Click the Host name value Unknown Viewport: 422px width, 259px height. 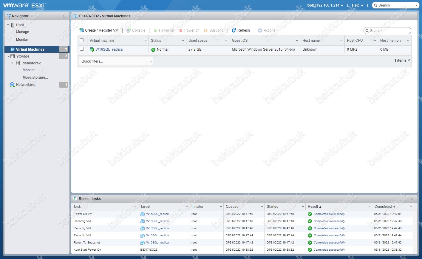pos(310,49)
